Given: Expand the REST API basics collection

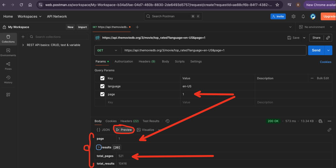Looking at the screenshot, I should coord(23,45).
